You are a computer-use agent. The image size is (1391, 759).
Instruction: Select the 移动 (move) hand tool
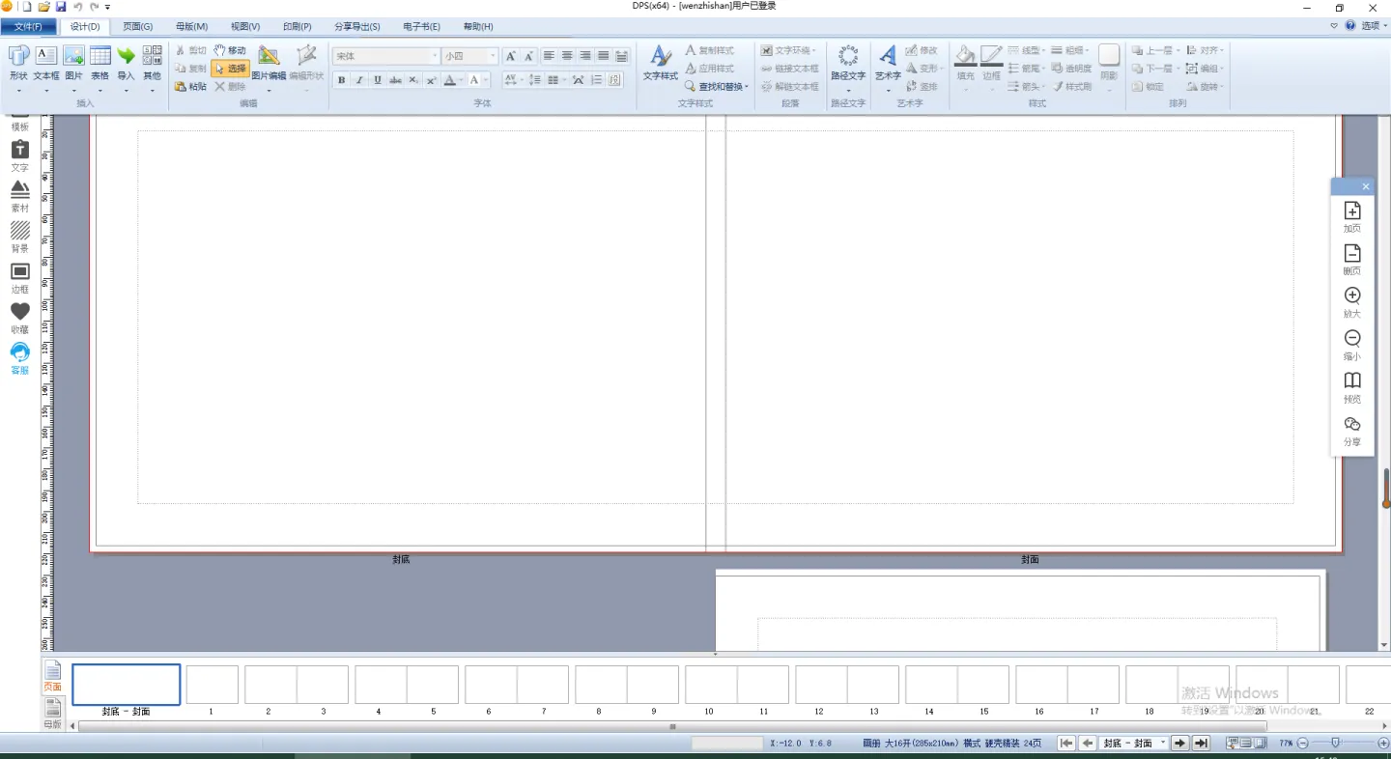pyautogui.click(x=230, y=50)
